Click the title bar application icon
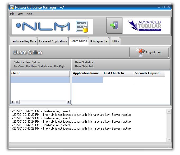Image resolution: width=180 pixels, height=155 pixels. tap(12, 7)
